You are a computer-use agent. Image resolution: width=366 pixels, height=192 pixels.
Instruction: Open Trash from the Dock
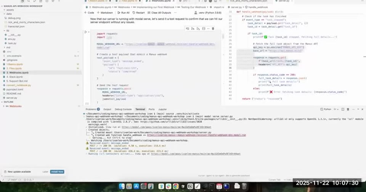coord(244,186)
